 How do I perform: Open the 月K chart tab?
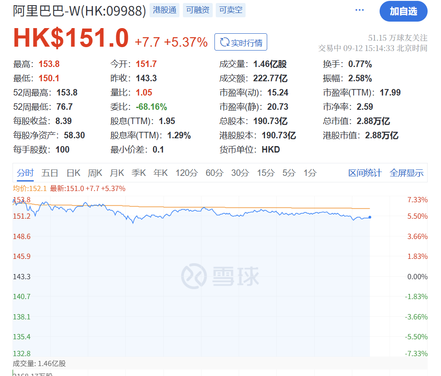[x=117, y=173]
